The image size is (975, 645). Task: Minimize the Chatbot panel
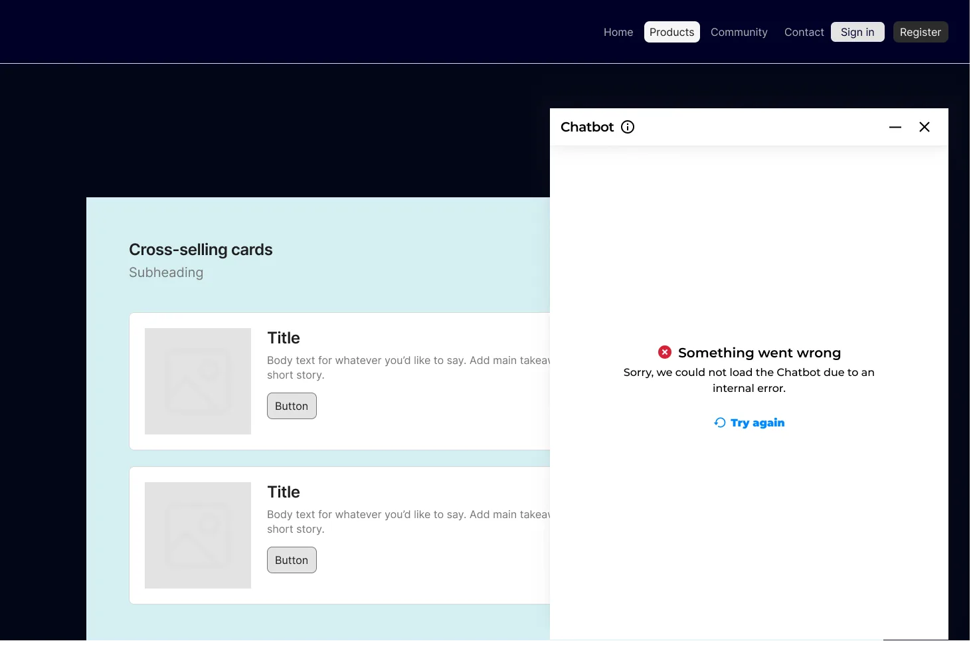pyautogui.click(x=895, y=127)
